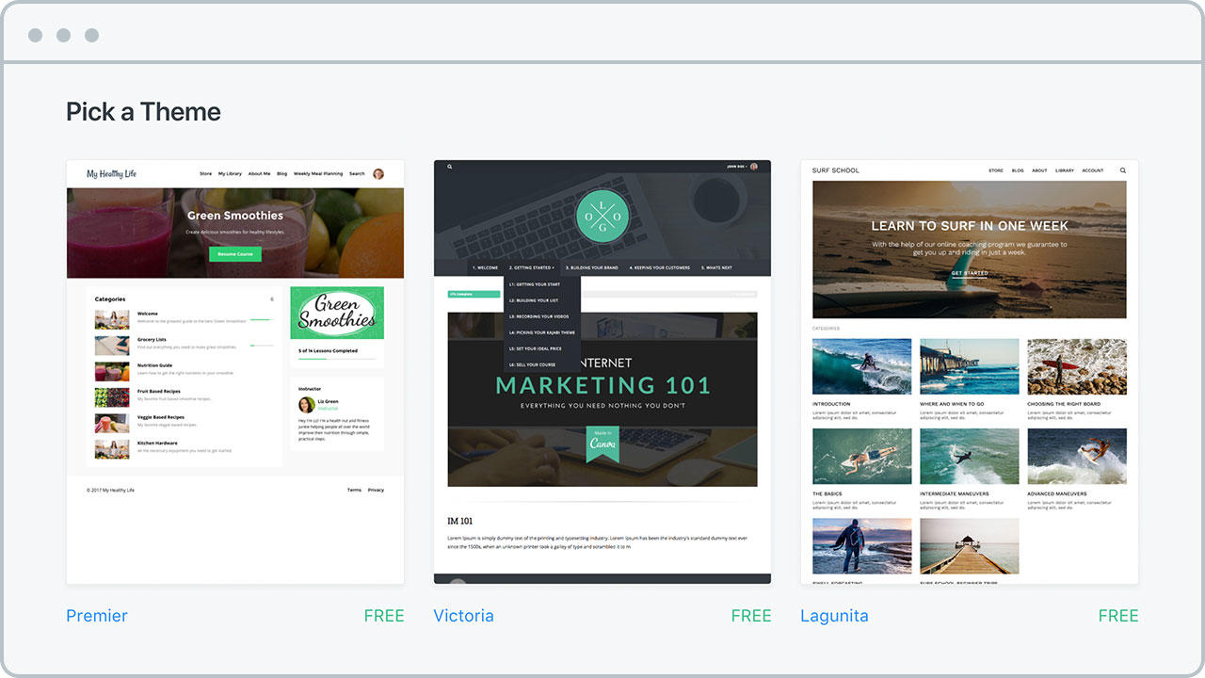The height and width of the screenshot is (678, 1205).
Task: Click the Library link in Surf School nav
Action: 1064,170
